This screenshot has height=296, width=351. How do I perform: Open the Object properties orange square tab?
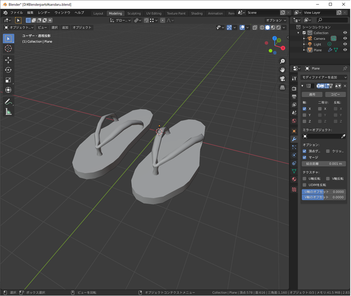[x=294, y=131]
